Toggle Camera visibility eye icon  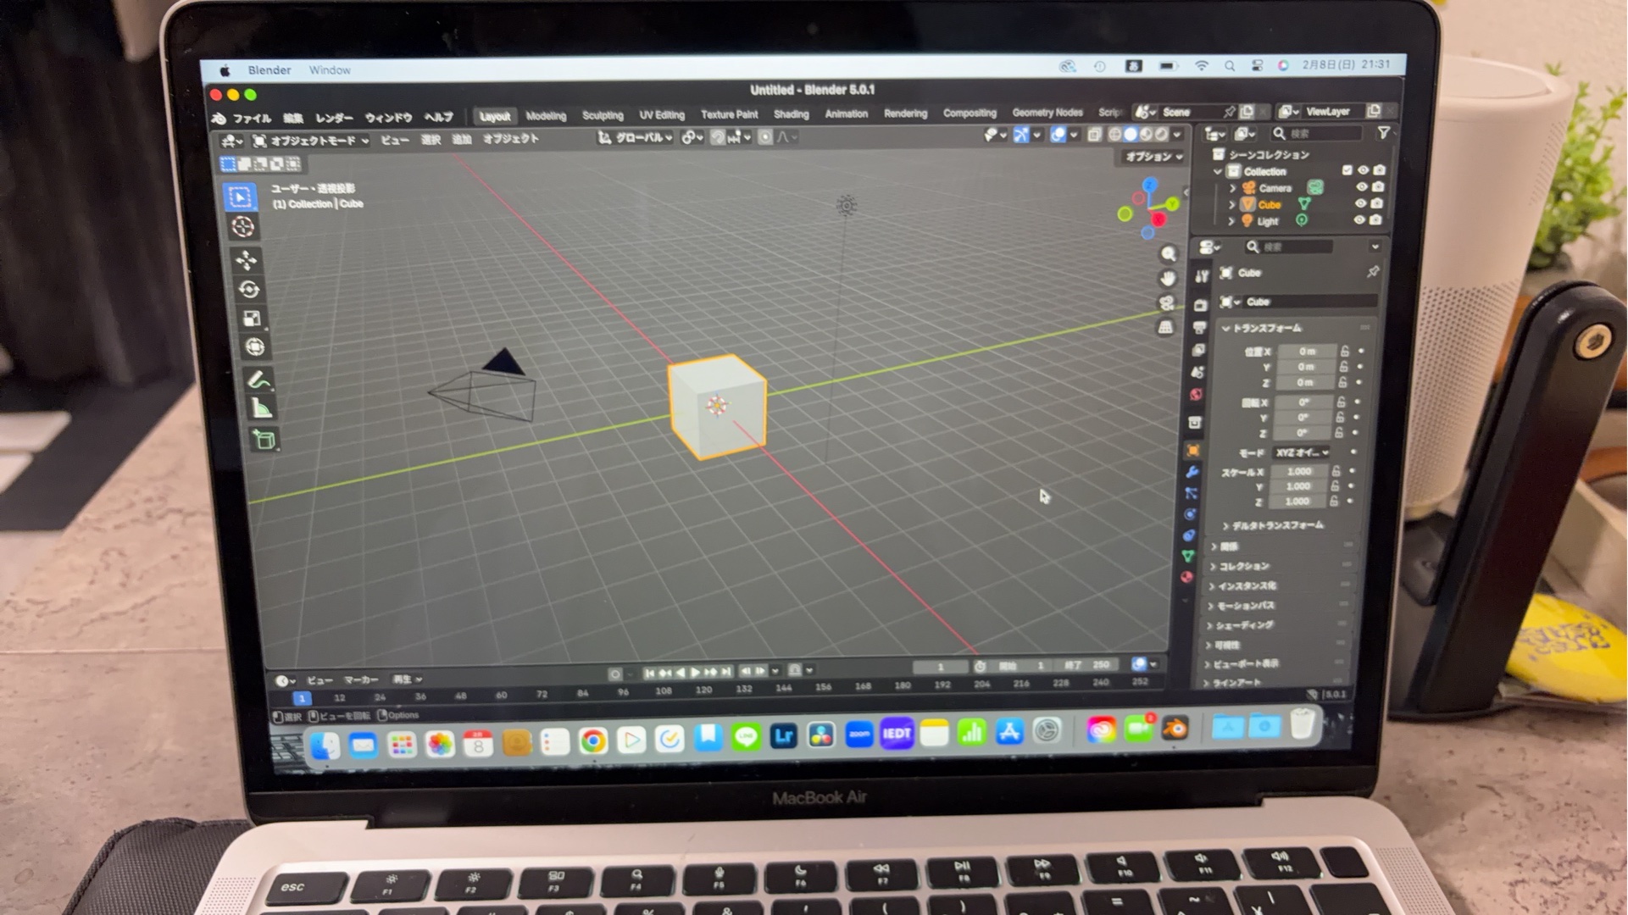pyautogui.click(x=1362, y=187)
